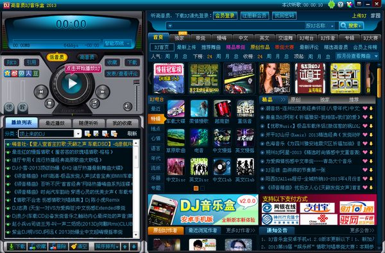This screenshot has width=385, height=253.
Task: Select 高音质 high quality mode
Action: (x=87, y=57)
